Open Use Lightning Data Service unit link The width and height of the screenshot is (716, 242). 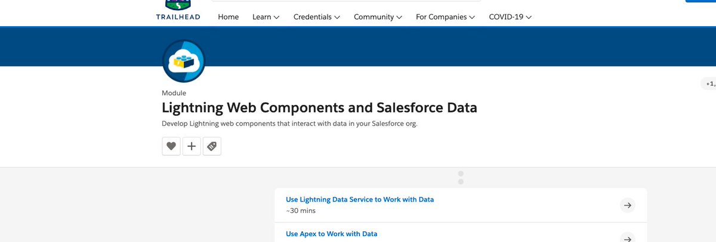tap(360, 199)
